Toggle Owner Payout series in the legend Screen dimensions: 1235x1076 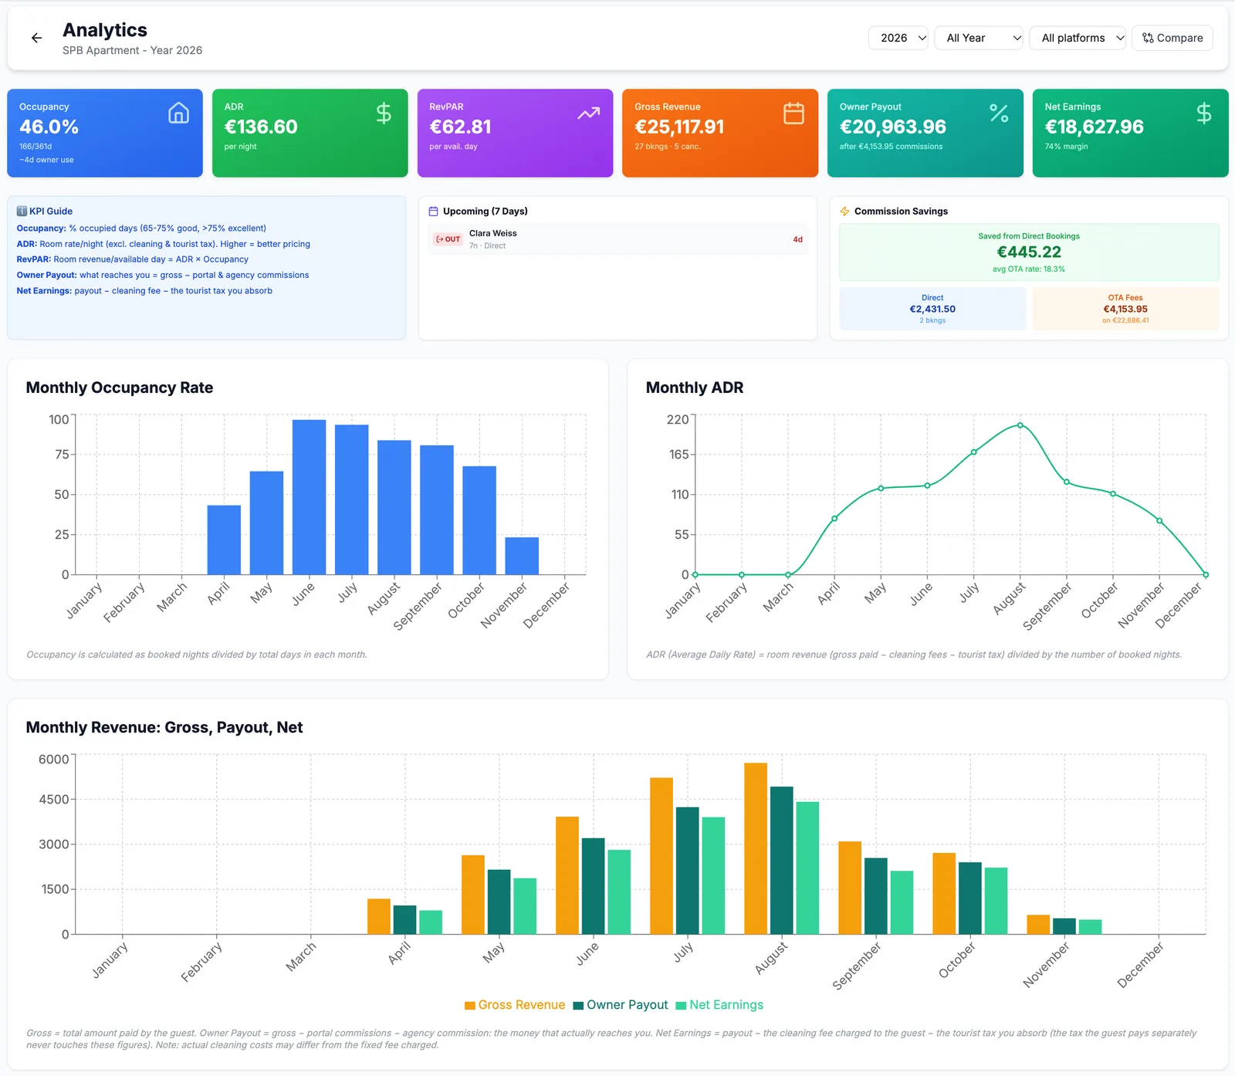click(x=621, y=1005)
